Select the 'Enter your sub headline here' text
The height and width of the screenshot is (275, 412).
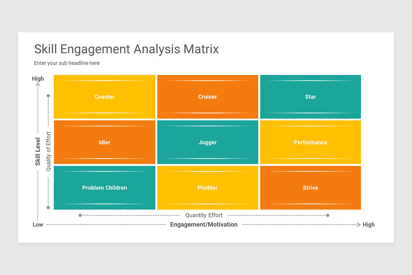pyautogui.click(x=67, y=63)
